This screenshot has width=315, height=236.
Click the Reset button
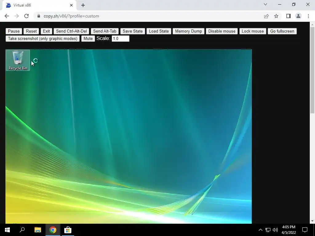[x=31, y=31]
